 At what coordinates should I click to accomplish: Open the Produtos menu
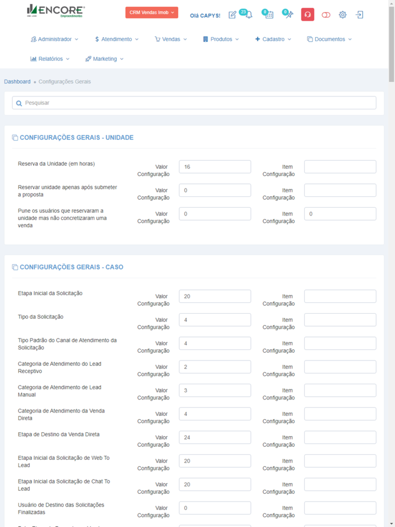[221, 39]
